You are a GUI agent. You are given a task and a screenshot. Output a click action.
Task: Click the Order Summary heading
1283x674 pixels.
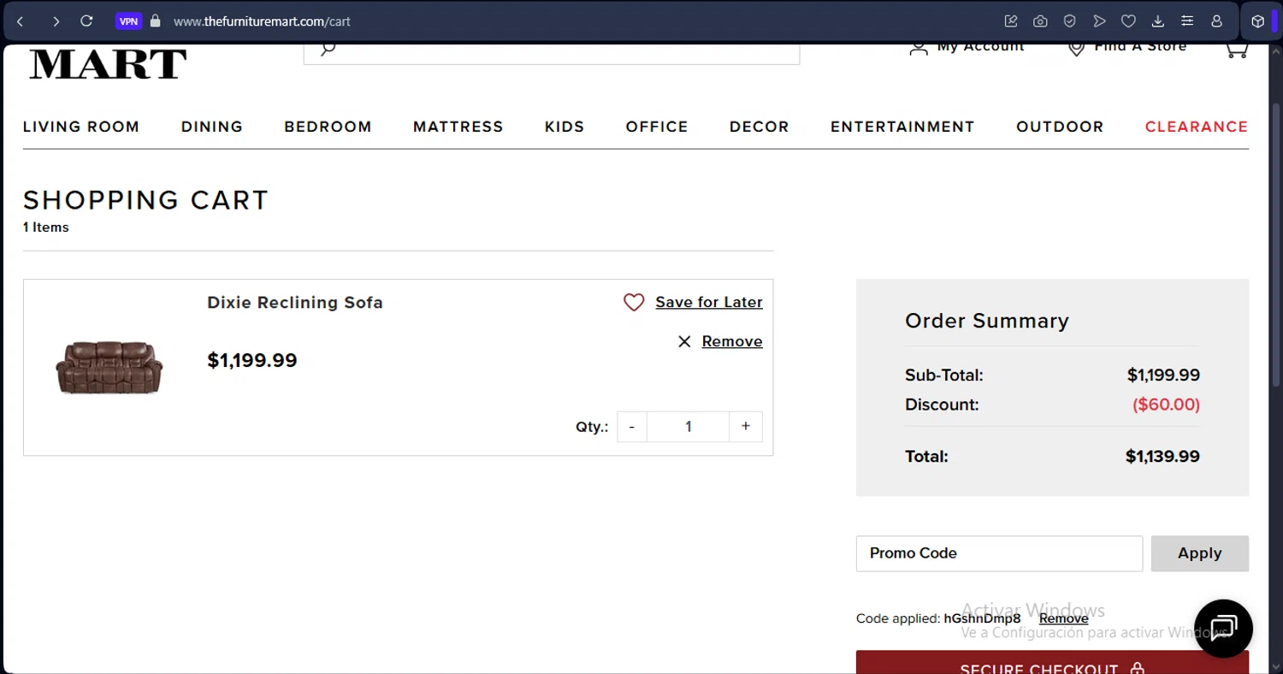tap(987, 321)
